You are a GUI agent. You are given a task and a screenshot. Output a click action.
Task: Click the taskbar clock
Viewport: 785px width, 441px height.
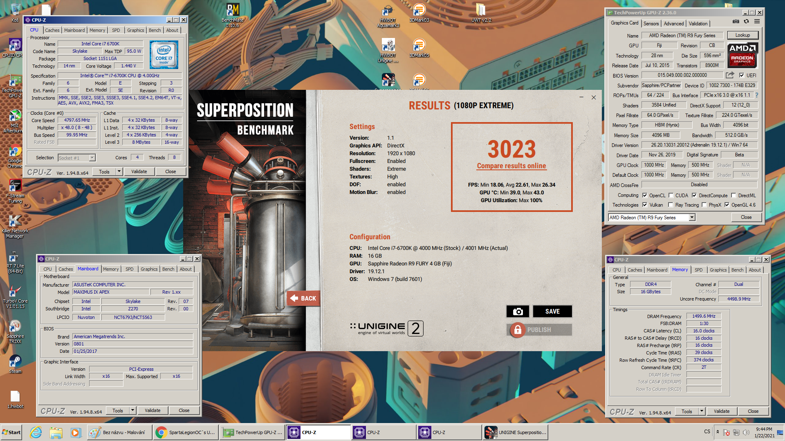764,432
